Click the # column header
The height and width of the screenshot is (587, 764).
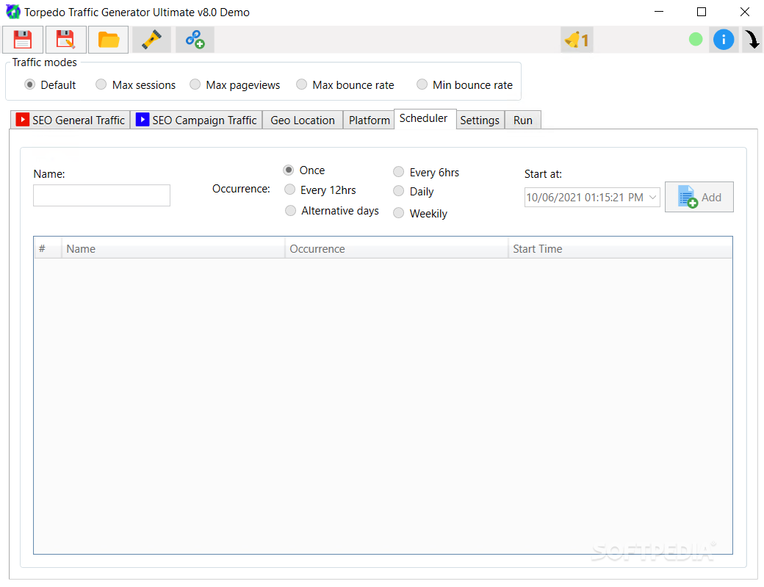click(48, 248)
